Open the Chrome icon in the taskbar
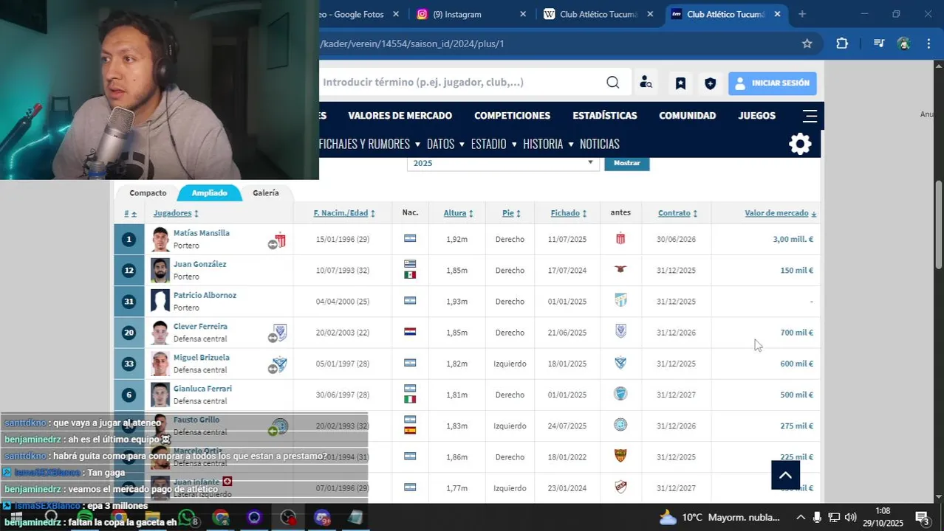Viewport: 944px width, 531px height. 221,518
